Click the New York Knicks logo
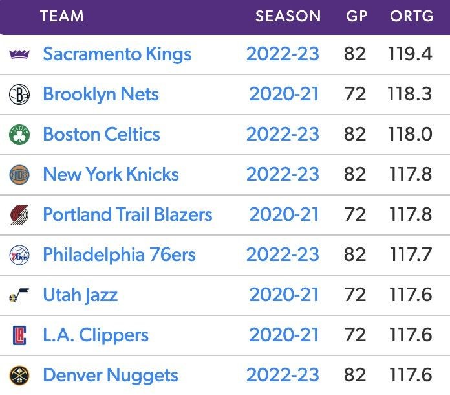The image size is (450, 395). pos(19,175)
